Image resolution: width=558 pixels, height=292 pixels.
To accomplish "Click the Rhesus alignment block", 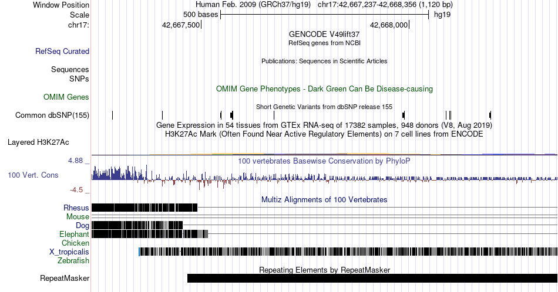I will point(144,208).
